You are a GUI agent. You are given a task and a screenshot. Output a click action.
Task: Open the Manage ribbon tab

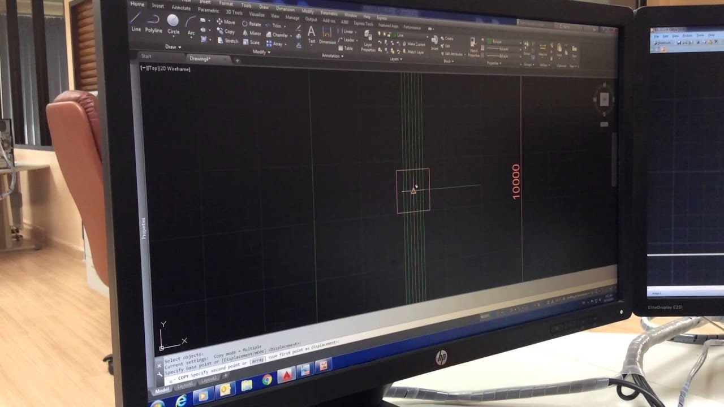(x=292, y=18)
